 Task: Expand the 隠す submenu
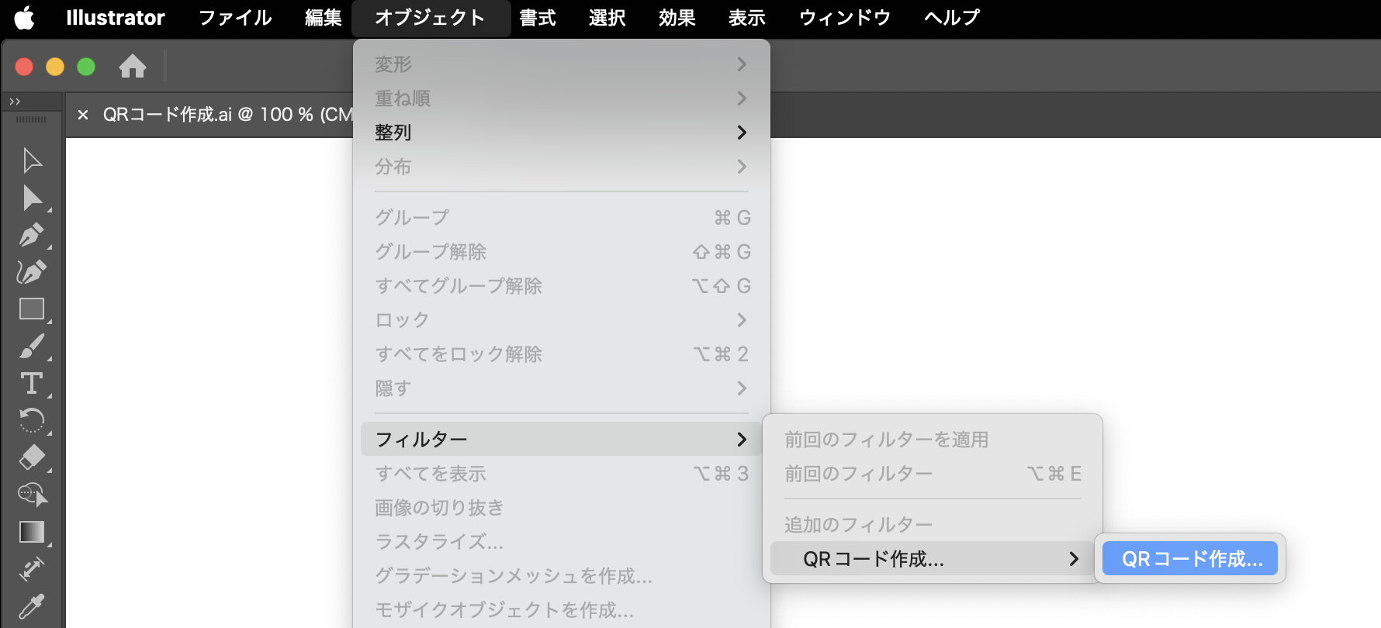click(x=562, y=388)
